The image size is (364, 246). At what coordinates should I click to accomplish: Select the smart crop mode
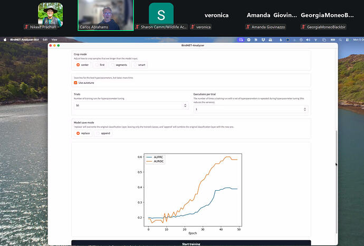click(139, 65)
